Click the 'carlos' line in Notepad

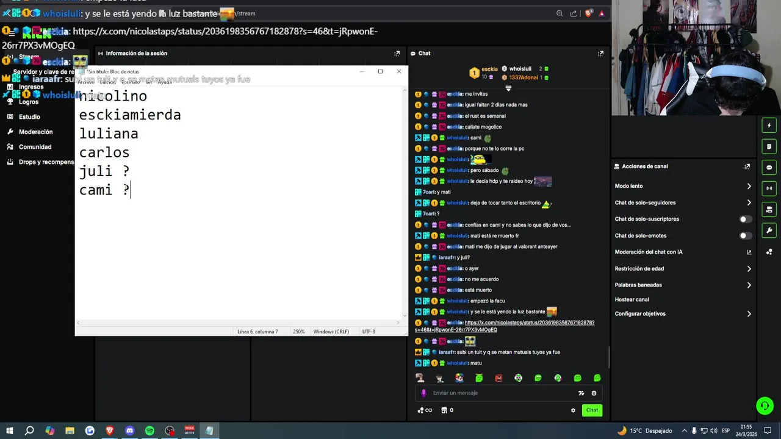(104, 152)
